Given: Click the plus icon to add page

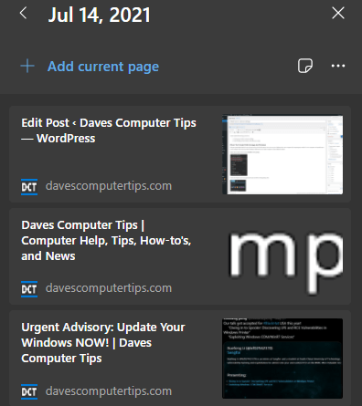Looking at the screenshot, I should (x=27, y=66).
